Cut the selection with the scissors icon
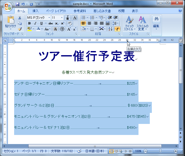 20,18
